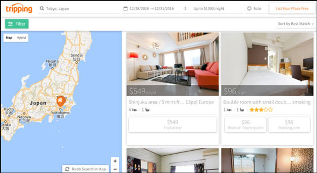The height and width of the screenshot is (173, 317).
Task: Click the dollar sign price icon
Action: [x=185, y=9]
